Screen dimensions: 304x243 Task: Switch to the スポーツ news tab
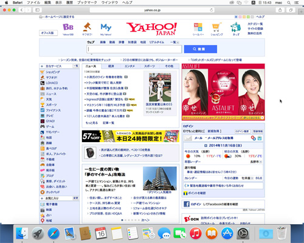150,66
